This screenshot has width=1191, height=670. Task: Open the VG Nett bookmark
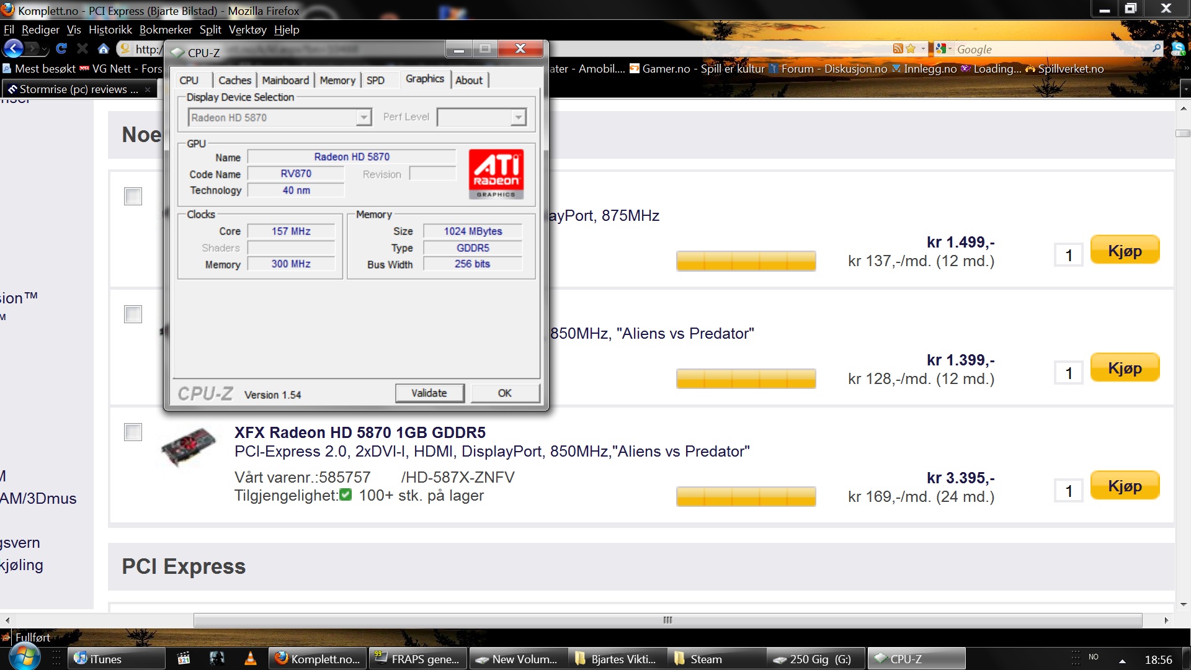120,69
